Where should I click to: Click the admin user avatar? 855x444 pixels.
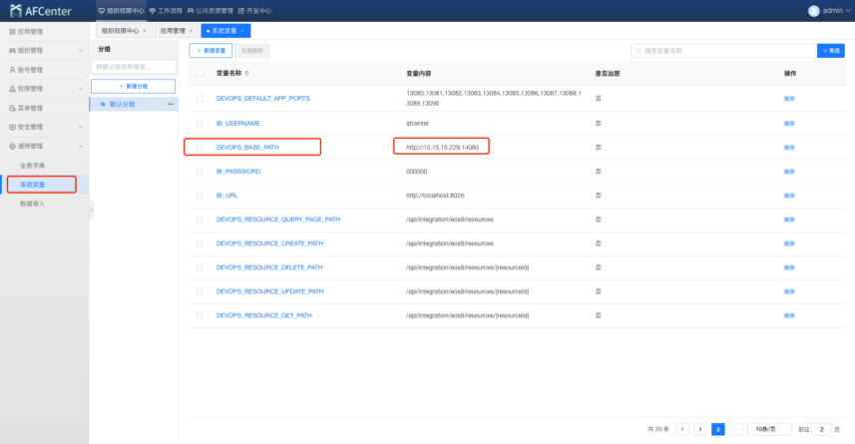pos(812,10)
